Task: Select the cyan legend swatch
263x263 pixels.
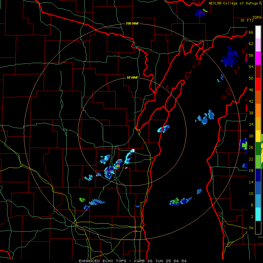Action: click(x=258, y=214)
